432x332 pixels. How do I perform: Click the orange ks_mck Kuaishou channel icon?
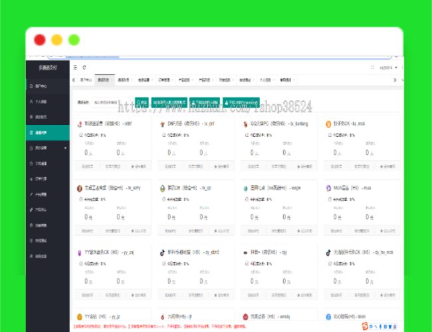[x=328, y=124]
